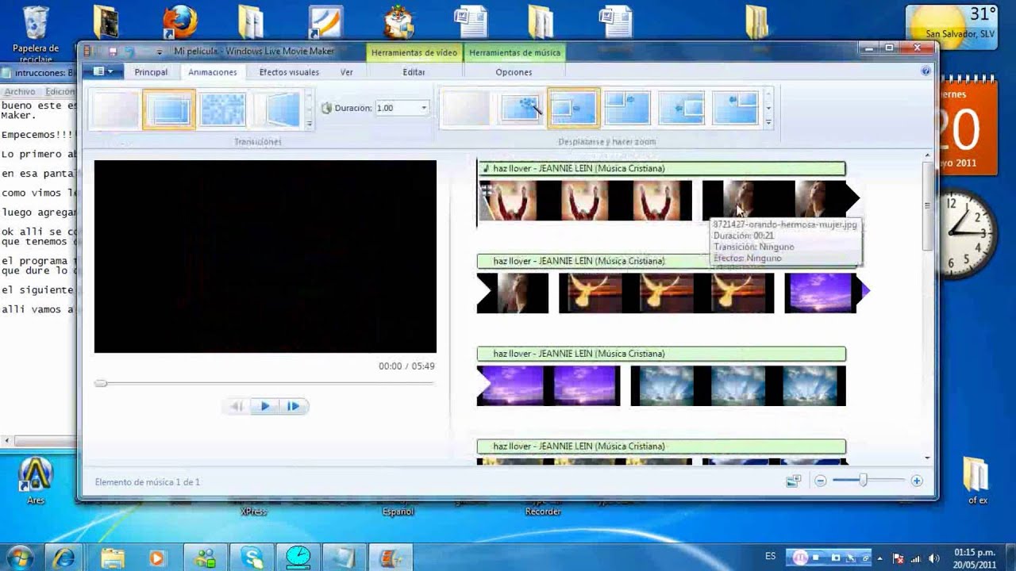
Task: Open the Movie Maker file menu button
Action: pos(102,71)
